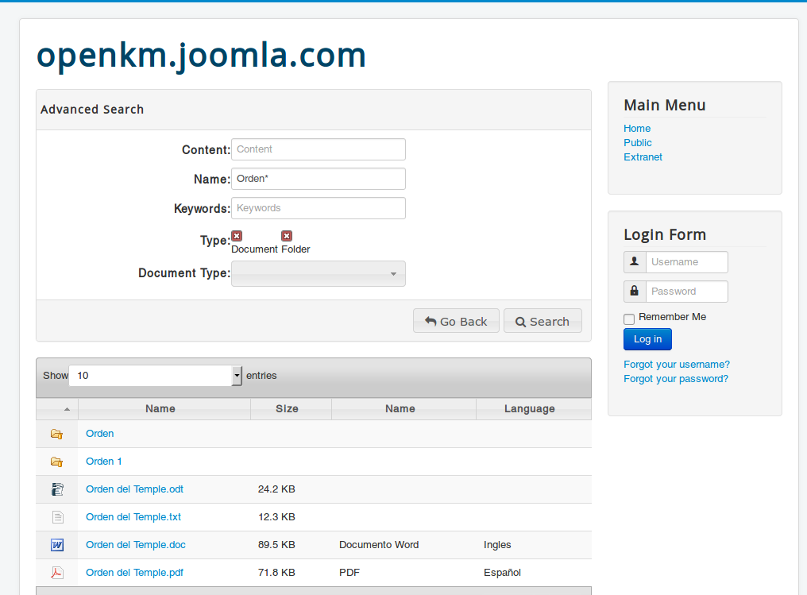Click the Log in button
The width and height of the screenshot is (807, 595).
click(647, 339)
